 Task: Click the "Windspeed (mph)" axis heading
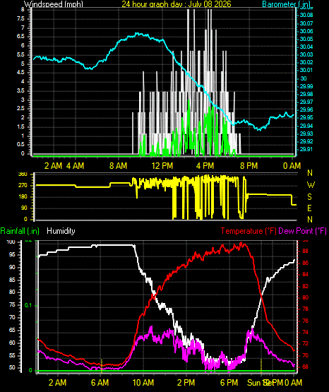click(x=54, y=4)
